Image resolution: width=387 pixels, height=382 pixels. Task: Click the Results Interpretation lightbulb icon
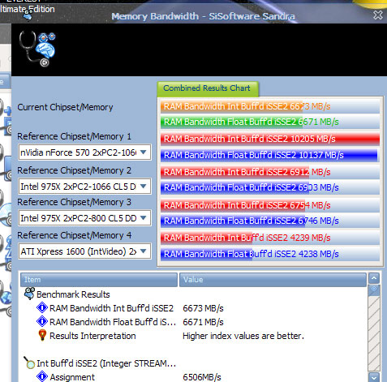point(42,335)
